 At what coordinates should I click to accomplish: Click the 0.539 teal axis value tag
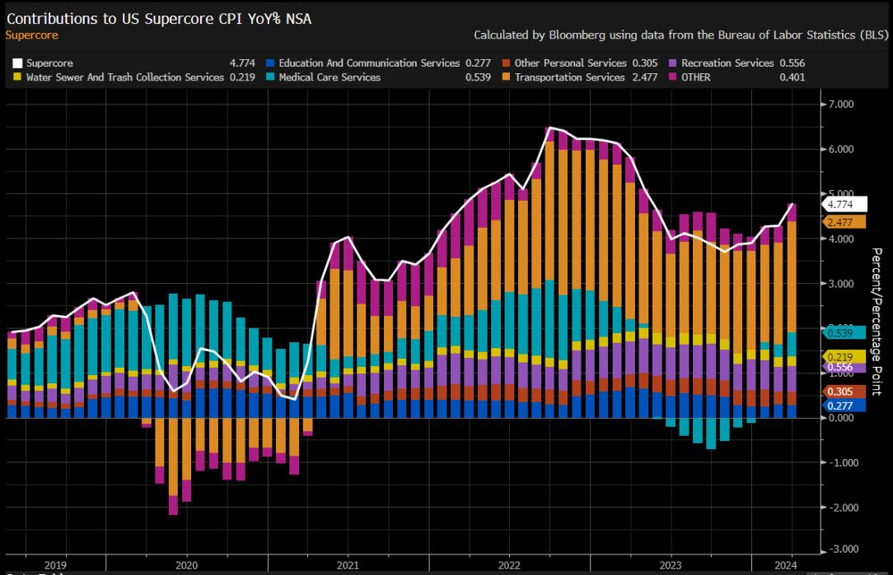pyautogui.click(x=845, y=333)
